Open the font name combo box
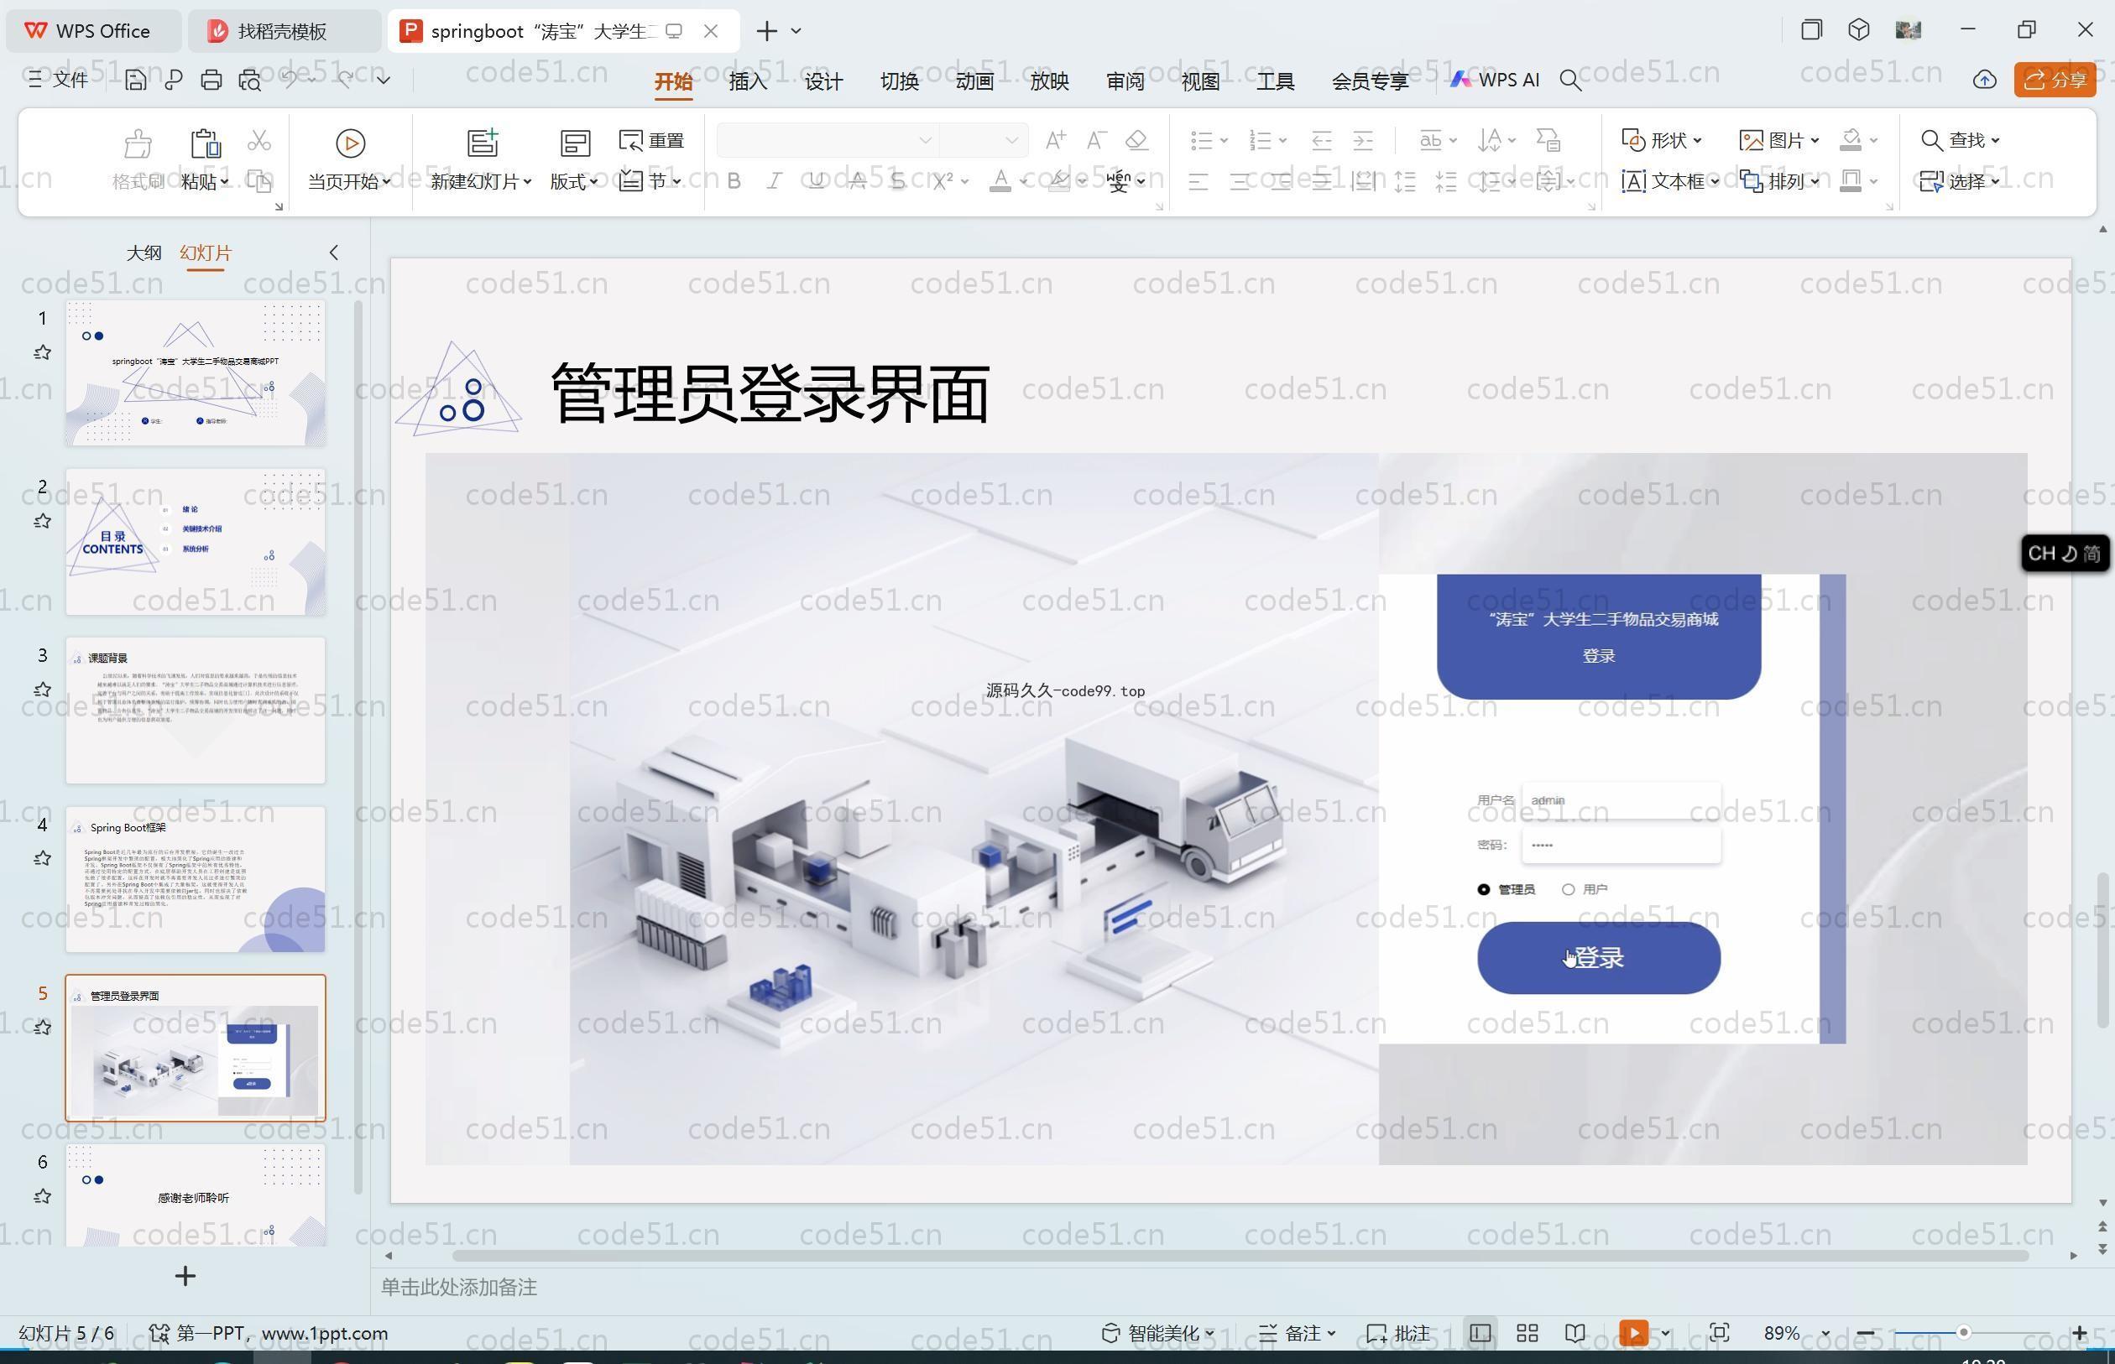Image resolution: width=2115 pixels, height=1364 pixels. click(x=827, y=140)
